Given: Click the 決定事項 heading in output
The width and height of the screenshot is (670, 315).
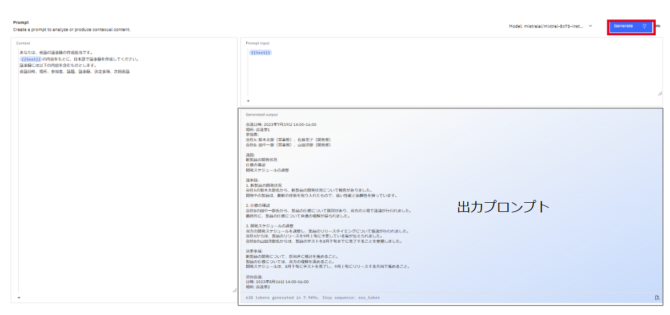Looking at the screenshot, I should pos(254,251).
